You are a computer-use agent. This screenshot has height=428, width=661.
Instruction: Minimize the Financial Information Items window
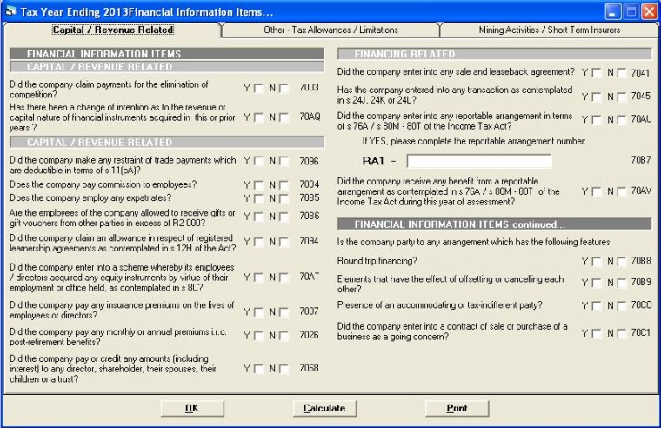(613, 11)
